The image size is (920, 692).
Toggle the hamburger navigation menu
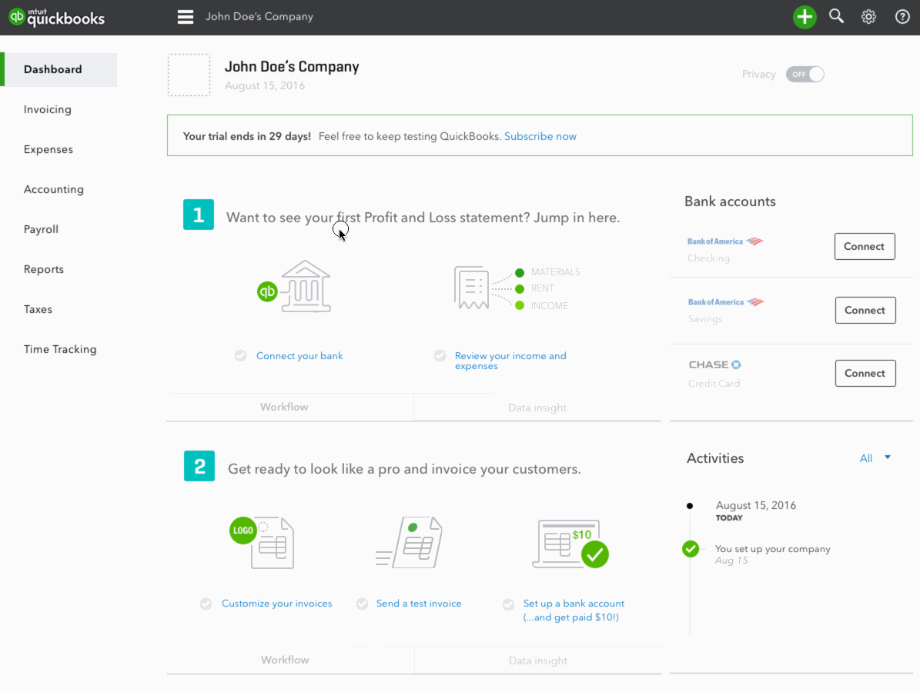pos(186,17)
